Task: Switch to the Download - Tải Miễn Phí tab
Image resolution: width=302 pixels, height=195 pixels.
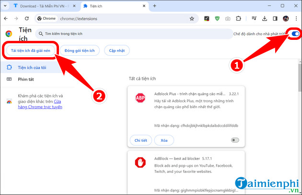Action: pyautogui.click(x=42, y=6)
